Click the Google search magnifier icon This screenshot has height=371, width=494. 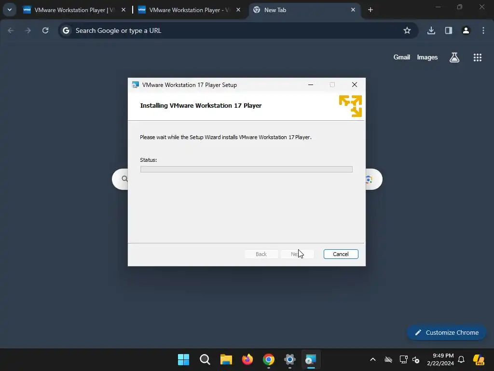coord(124,179)
